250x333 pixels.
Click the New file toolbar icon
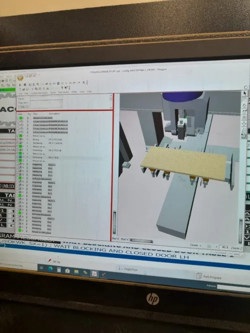[x=20, y=89]
